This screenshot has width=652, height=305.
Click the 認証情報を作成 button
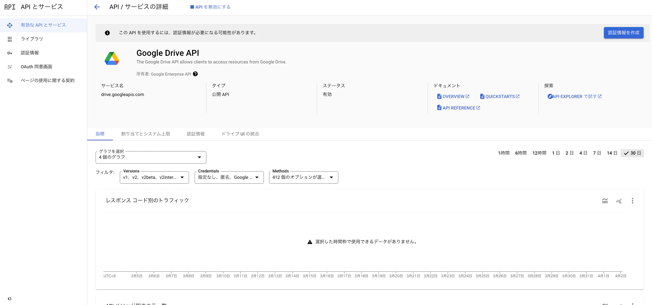coord(624,33)
